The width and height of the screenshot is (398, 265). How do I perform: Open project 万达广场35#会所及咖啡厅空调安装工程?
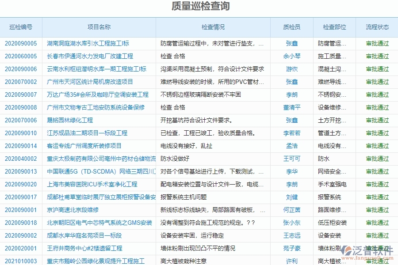click(99, 95)
